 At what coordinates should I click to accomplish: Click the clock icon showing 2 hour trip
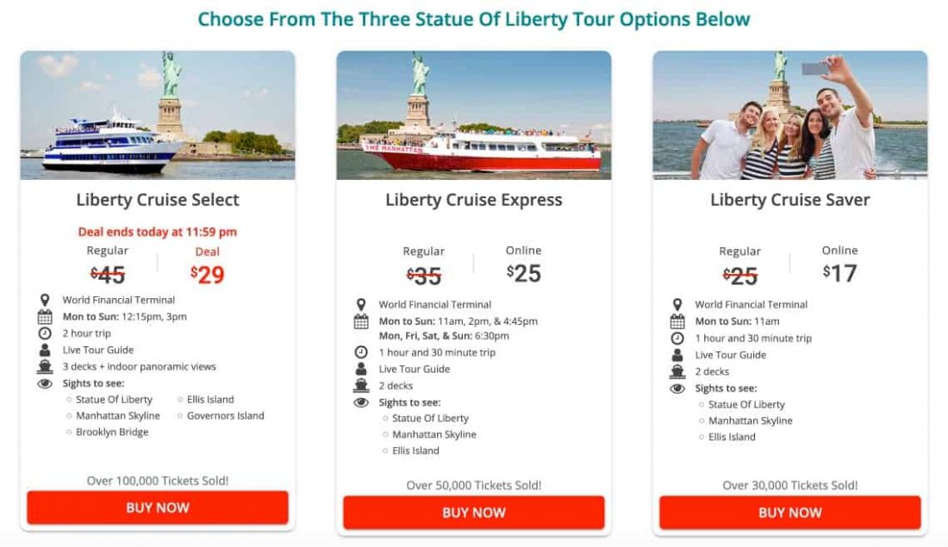click(47, 333)
